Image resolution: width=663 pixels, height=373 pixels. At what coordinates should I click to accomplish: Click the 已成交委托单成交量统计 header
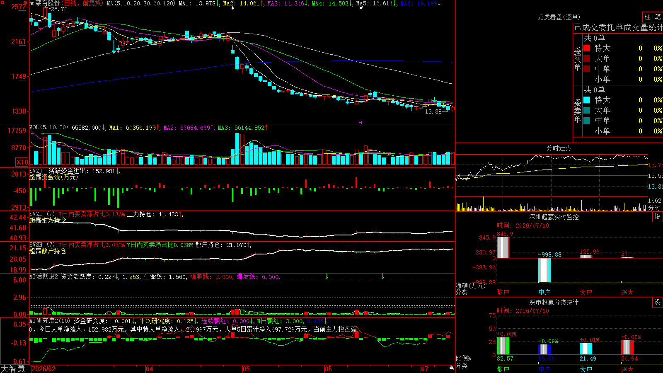pos(618,27)
